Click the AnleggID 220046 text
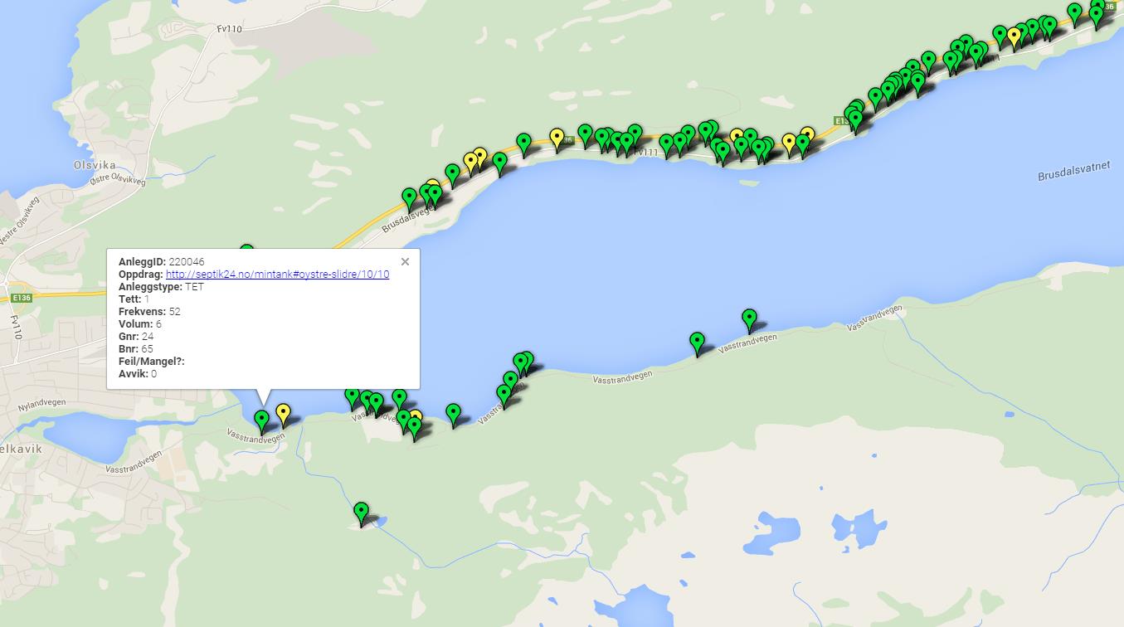This screenshot has height=627, width=1124. (x=162, y=262)
